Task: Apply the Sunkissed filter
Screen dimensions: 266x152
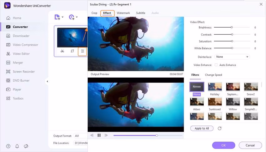Action: tap(215, 102)
